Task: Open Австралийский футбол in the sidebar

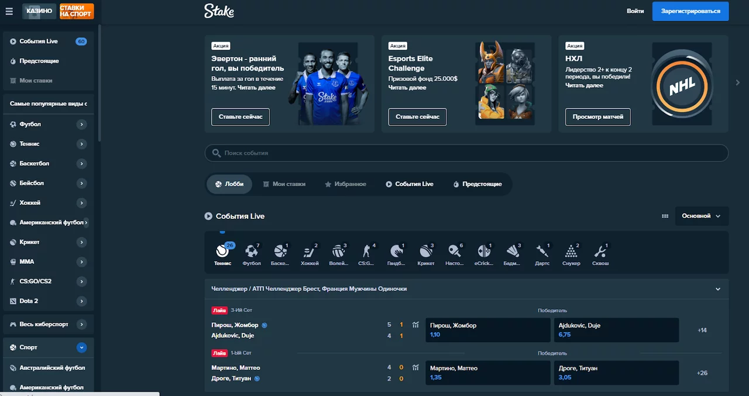Action: click(48, 368)
